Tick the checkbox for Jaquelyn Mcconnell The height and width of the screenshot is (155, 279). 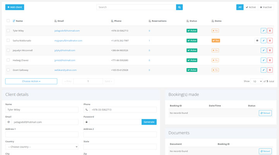coord(8,50)
